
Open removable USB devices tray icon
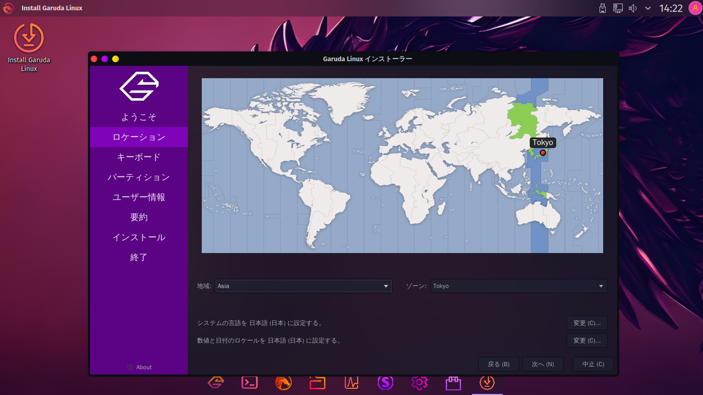tap(603, 8)
